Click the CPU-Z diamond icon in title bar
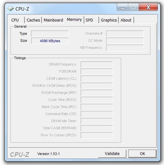 coord(10,9)
